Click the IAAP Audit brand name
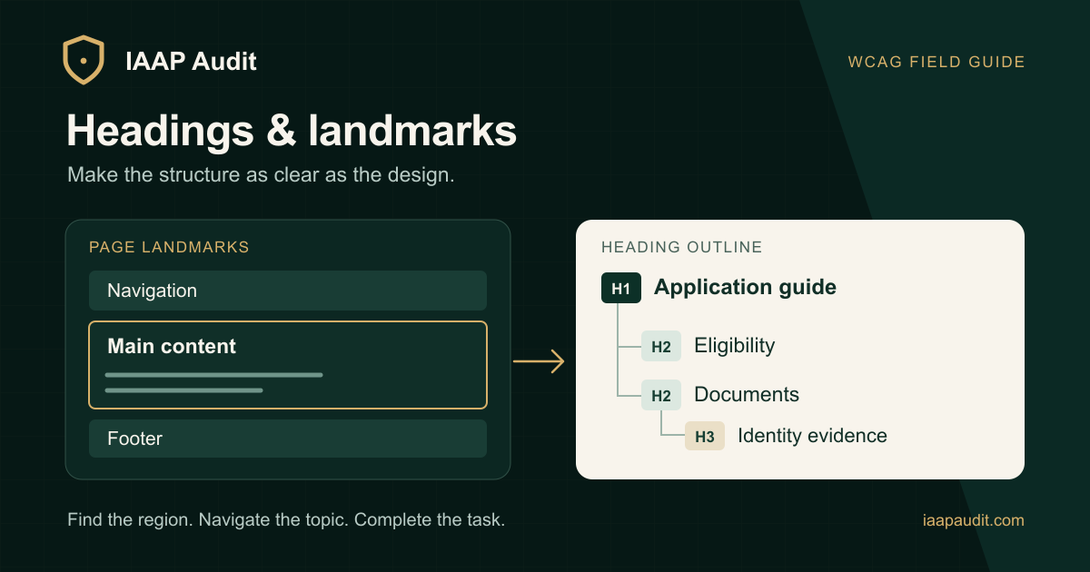This screenshot has width=1090, height=572. (191, 62)
